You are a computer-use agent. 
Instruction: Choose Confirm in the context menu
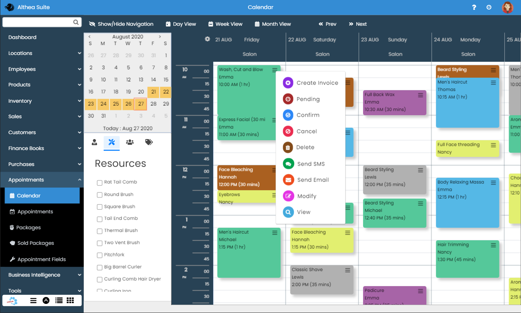click(x=301, y=115)
